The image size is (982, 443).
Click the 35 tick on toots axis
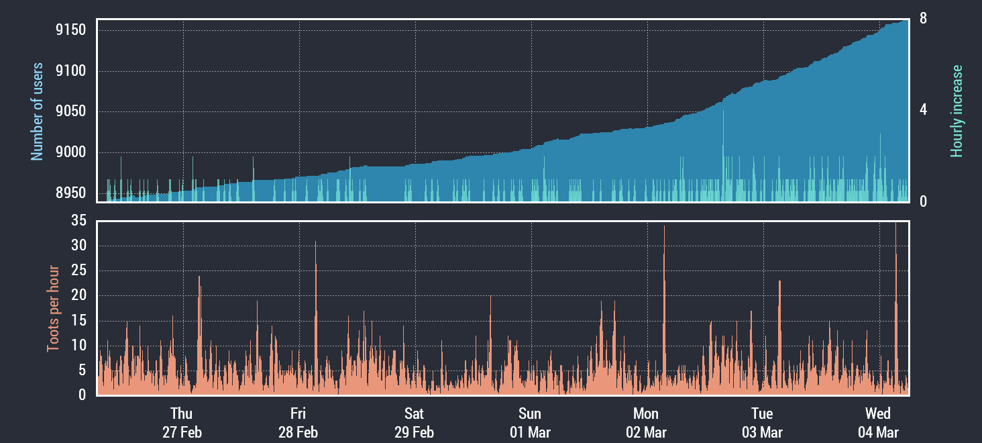[x=80, y=221]
